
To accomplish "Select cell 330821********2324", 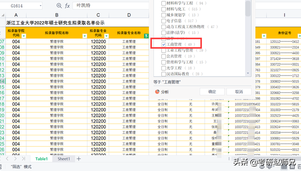I will (285, 47).
